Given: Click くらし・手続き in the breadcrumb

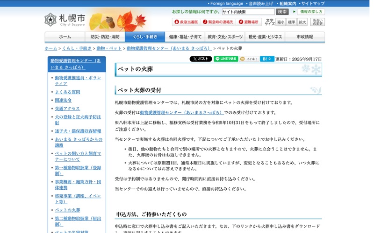Looking at the screenshot, I should pyautogui.click(x=77, y=48).
